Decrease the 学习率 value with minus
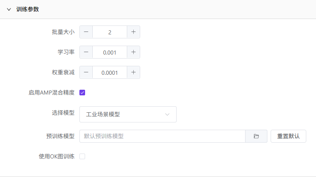 pyautogui.click(x=86, y=52)
